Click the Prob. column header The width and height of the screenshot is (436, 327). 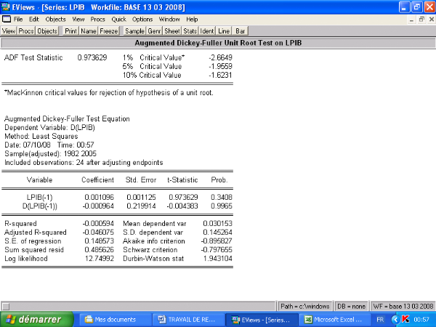[x=219, y=180]
